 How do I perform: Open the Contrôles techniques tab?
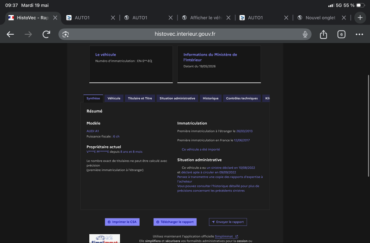(x=241, y=98)
